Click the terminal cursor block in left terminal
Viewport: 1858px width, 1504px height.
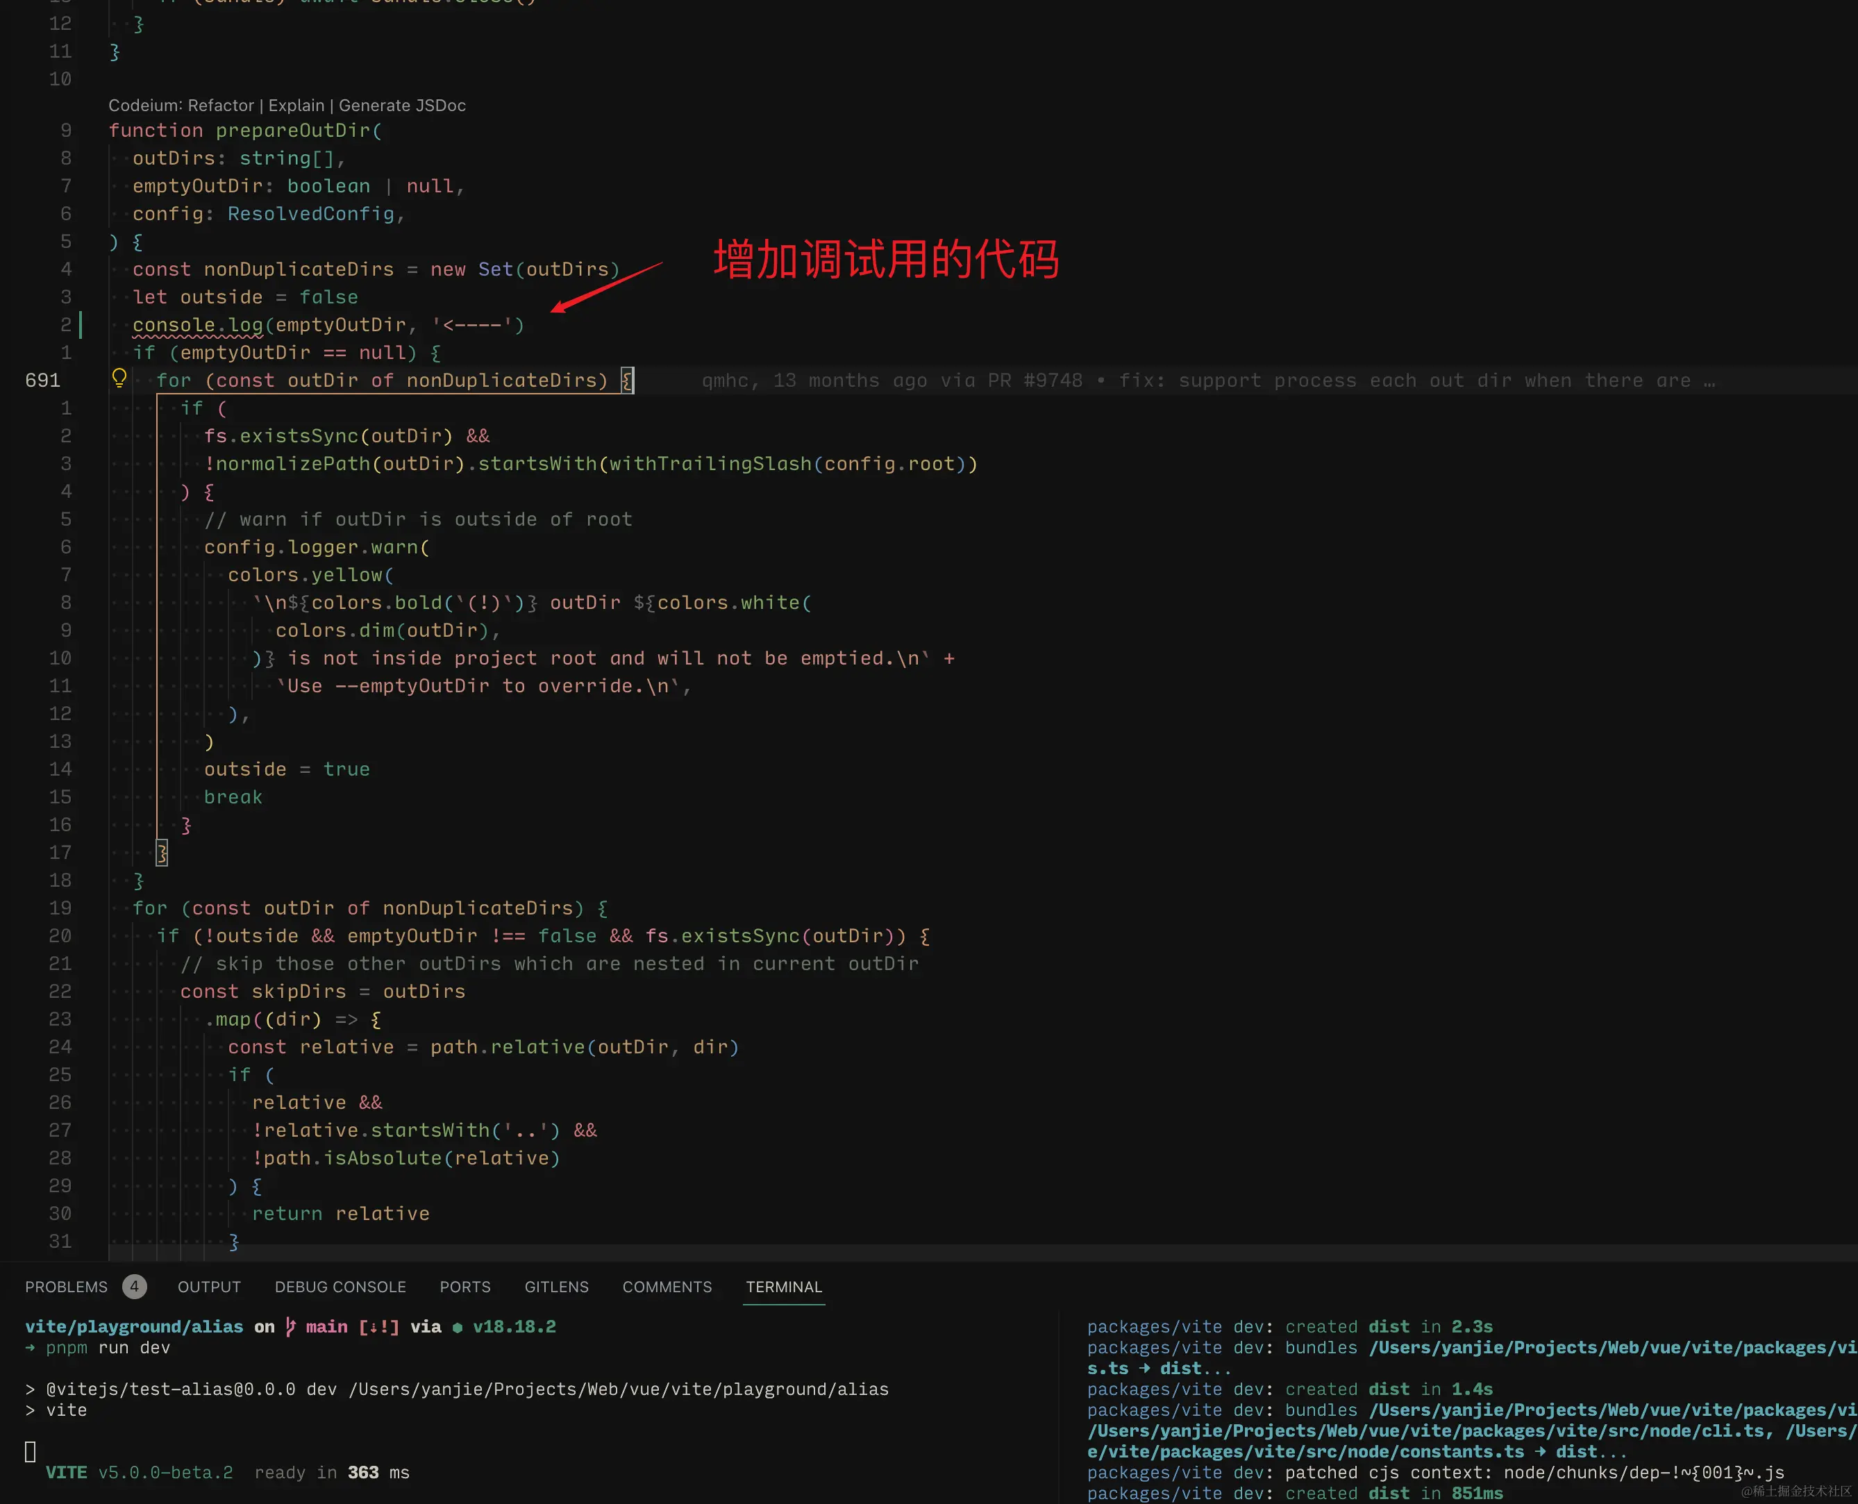tap(31, 1451)
